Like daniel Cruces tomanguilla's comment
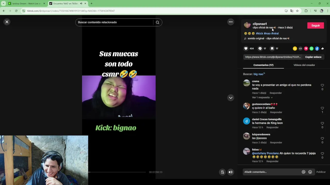 tap(322, 123)
